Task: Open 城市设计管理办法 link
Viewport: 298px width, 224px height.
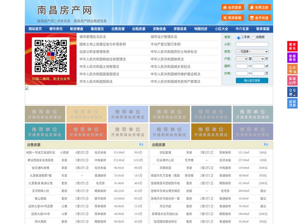Action: pyautogui.click(x=164, y=37)
